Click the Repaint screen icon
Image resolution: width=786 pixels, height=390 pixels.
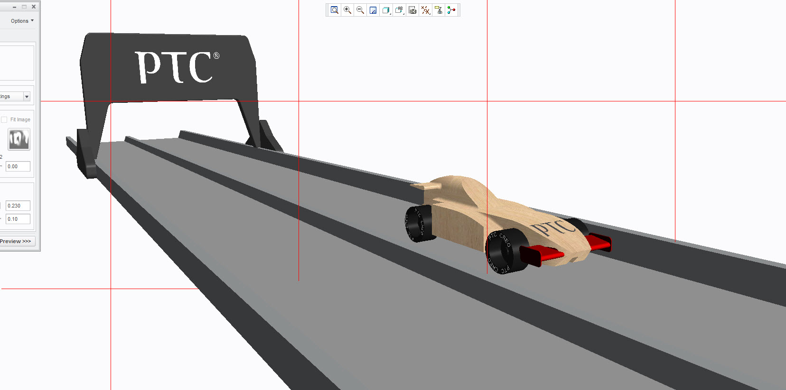pos(373,10)
